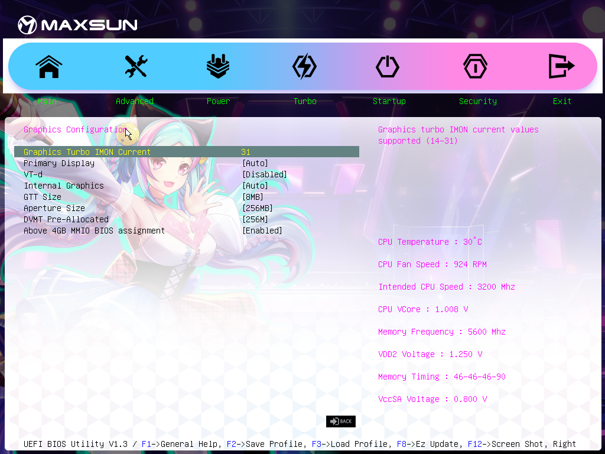Change VT-d [Disabled] setting
Viewport: 605px width, 454px height.
click(x=265, y=174)
